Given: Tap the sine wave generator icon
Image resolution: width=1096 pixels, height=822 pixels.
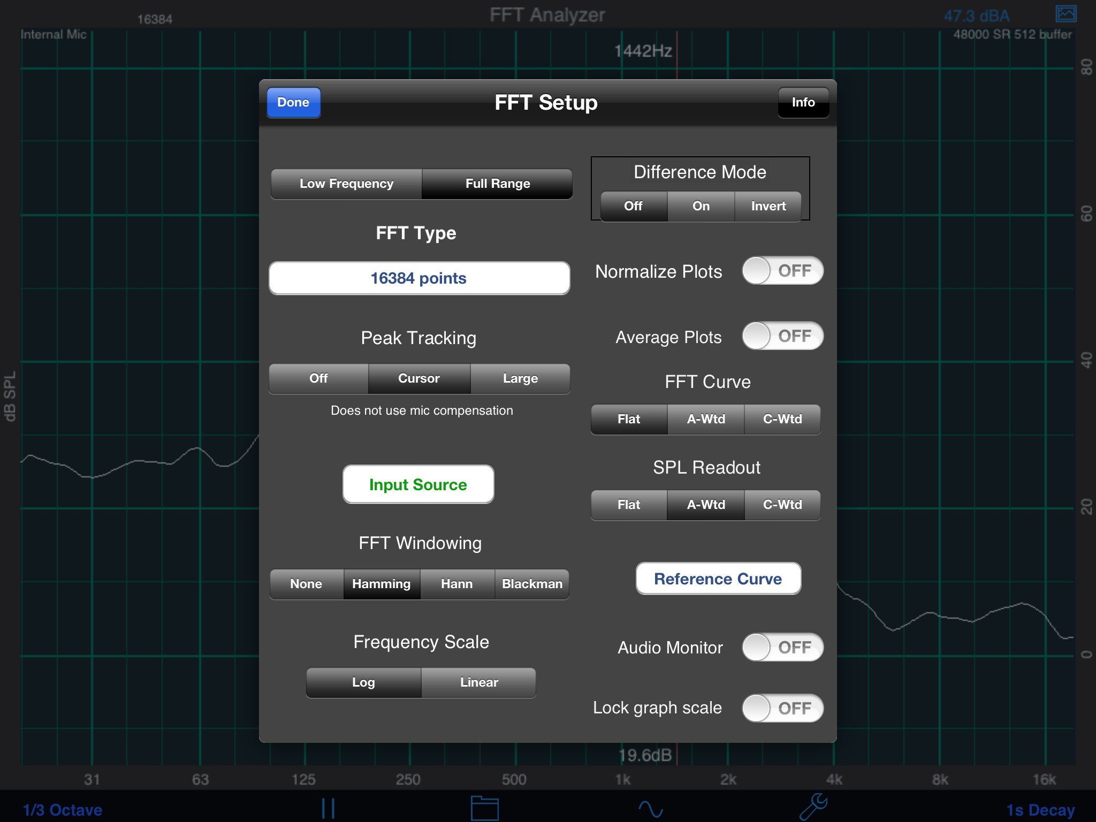Looking at the screenshot, I should [x=650, y=808].
